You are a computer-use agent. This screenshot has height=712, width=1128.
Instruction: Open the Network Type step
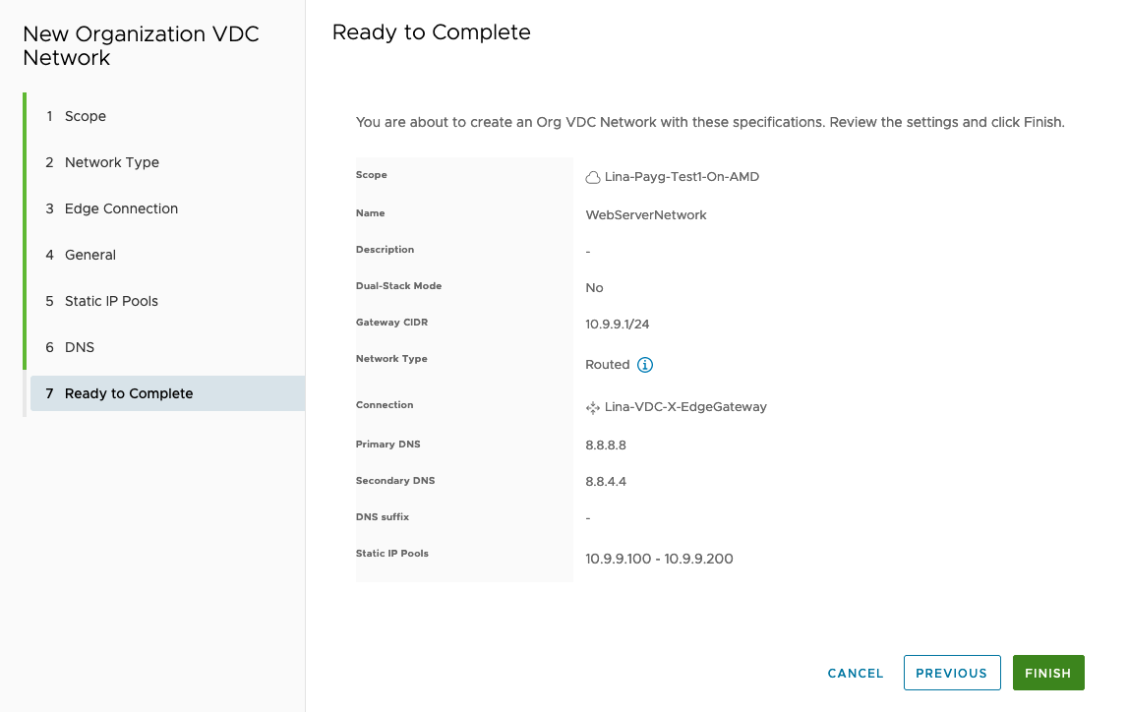(x=111, y=162)
